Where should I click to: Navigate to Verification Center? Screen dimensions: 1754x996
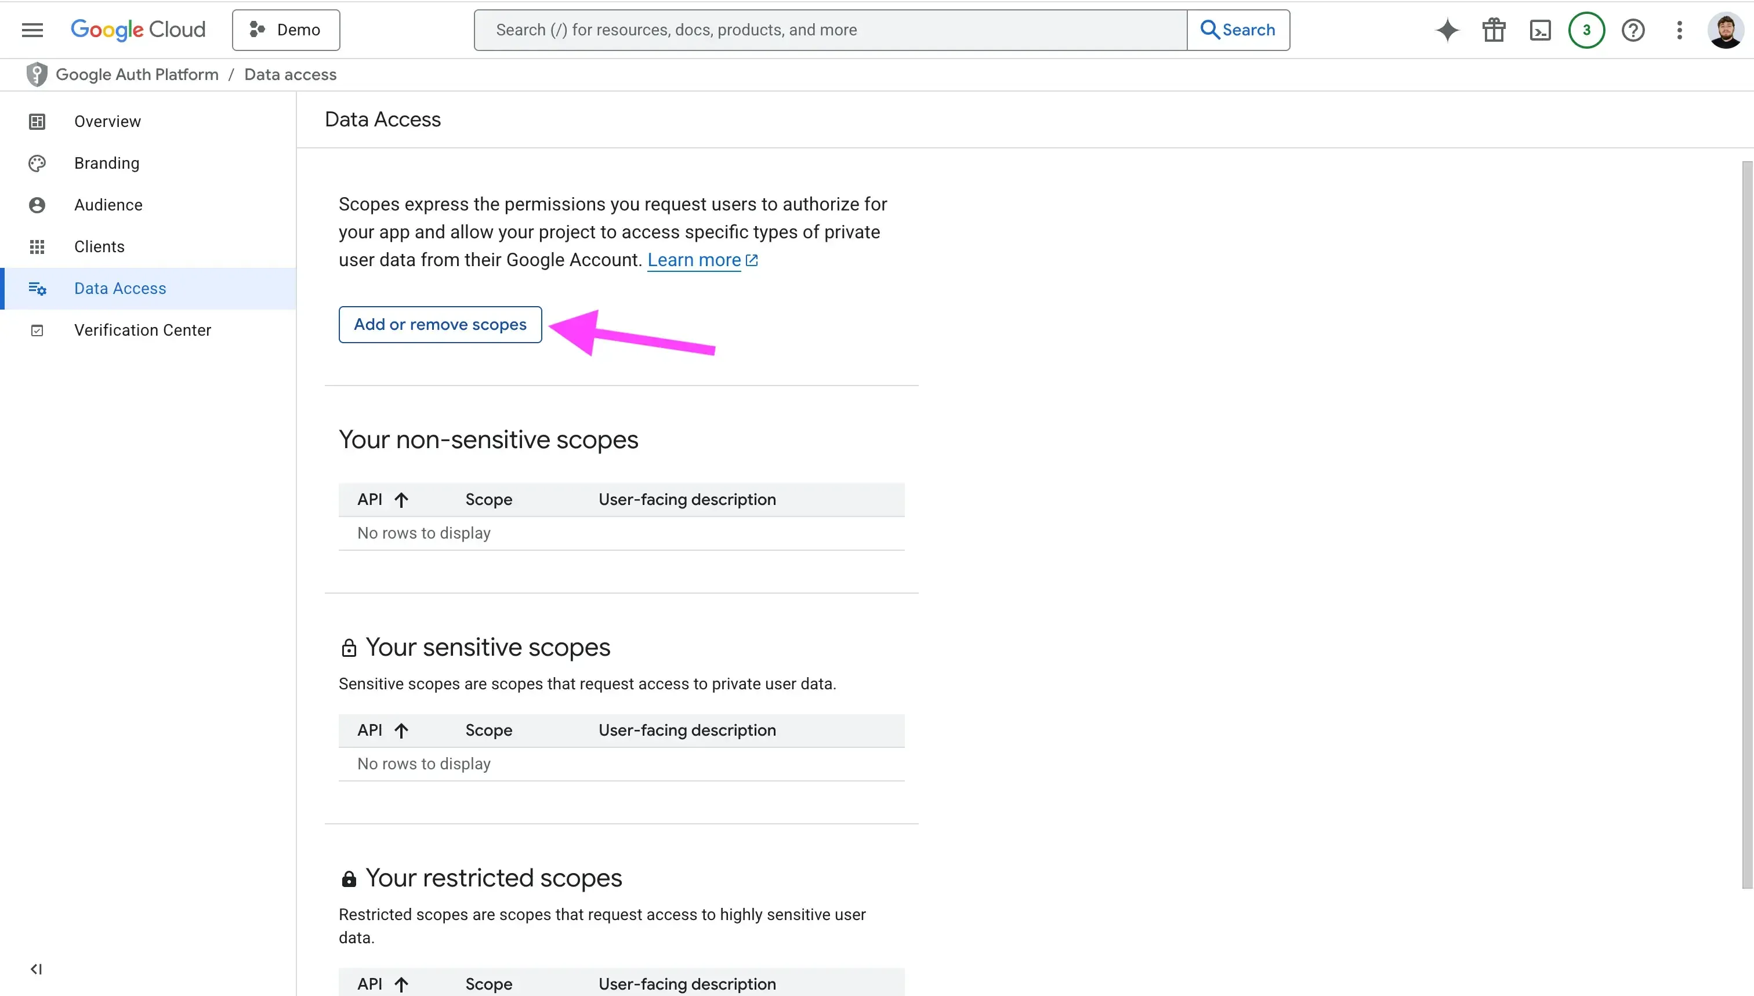click(142, 330)
